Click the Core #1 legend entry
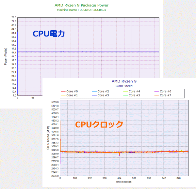 [x=69, y=95]
